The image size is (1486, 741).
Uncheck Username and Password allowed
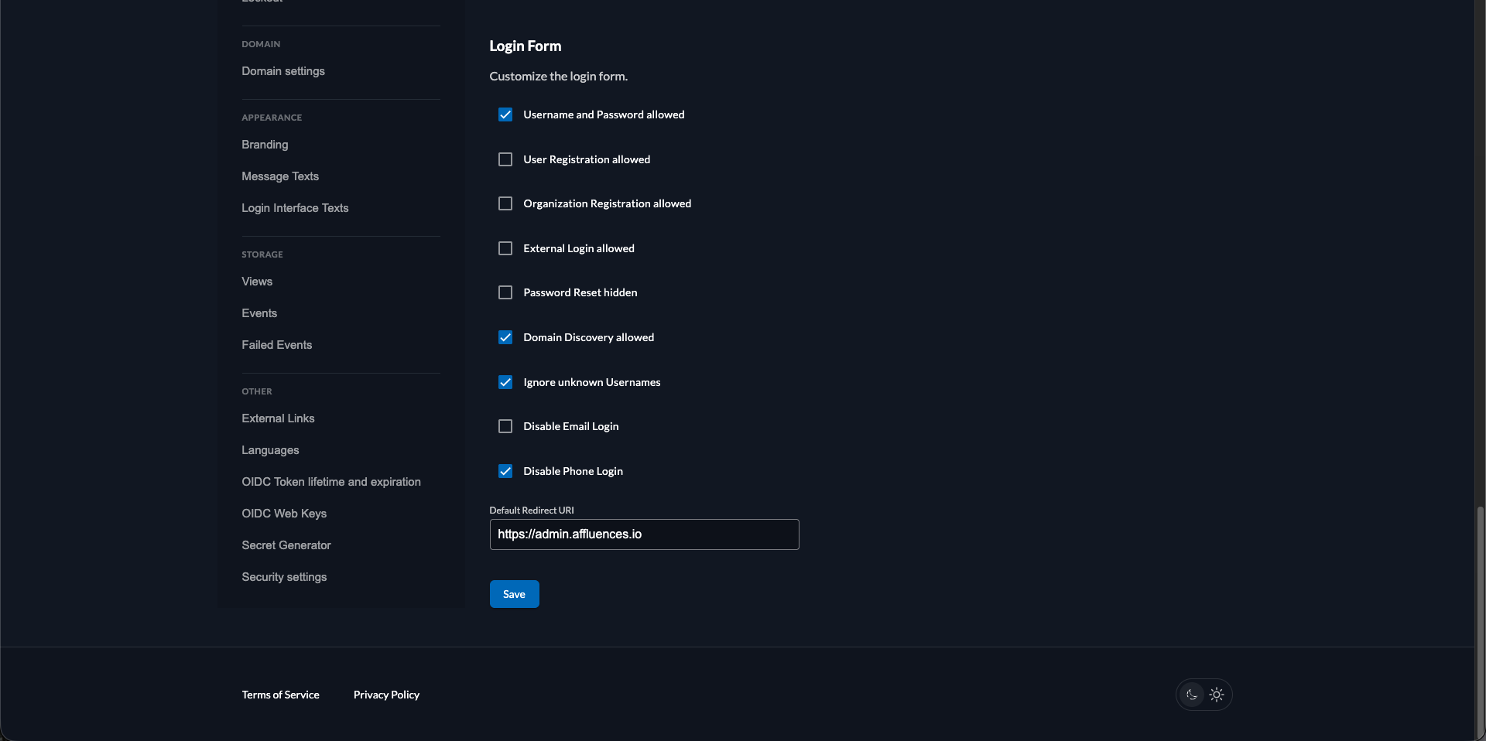[x=505, y=114]
